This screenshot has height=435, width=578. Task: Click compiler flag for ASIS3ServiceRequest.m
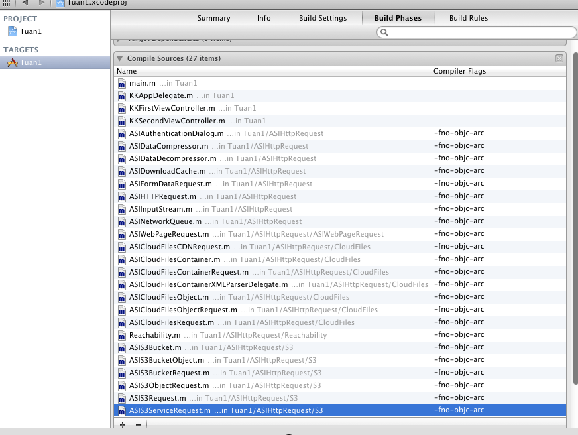tap(459, 410)
